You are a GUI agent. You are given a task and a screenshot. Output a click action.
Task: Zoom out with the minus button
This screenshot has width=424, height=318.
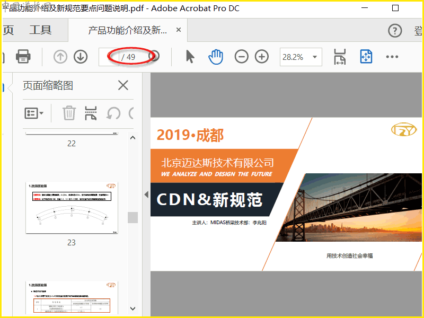coord(242,57)
